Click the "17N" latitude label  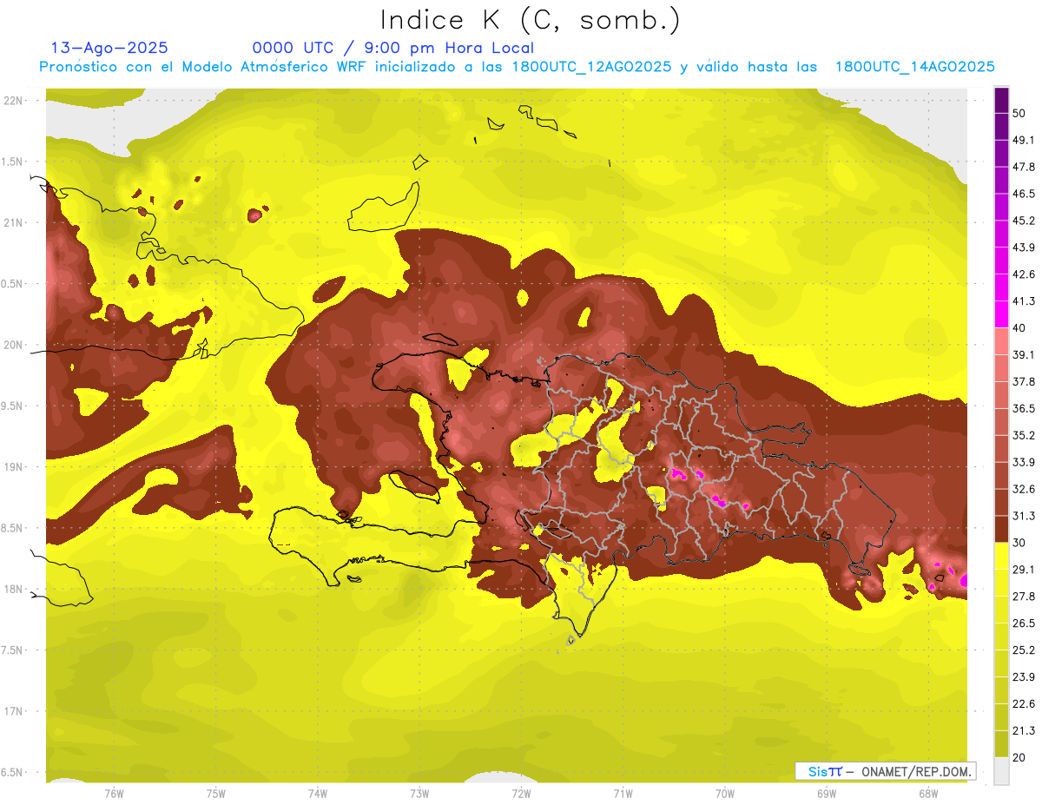(13, 711)
